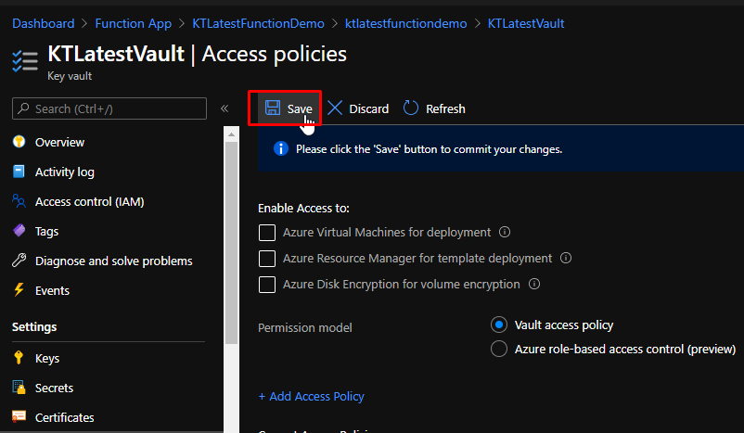This screenshot has width=744, height=433.
Task: Click the 'Settings' section heading
Action: (x=34, y=326)
